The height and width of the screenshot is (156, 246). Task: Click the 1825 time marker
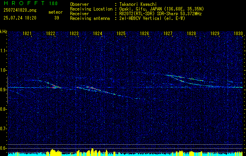(x=121, y=33)
